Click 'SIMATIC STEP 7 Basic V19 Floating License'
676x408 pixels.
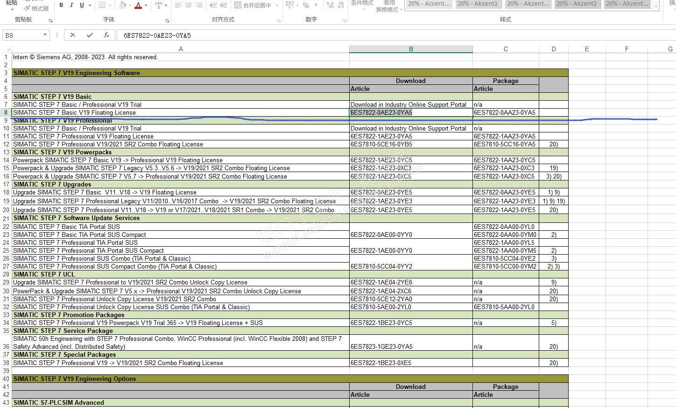[x=181, y=112]
